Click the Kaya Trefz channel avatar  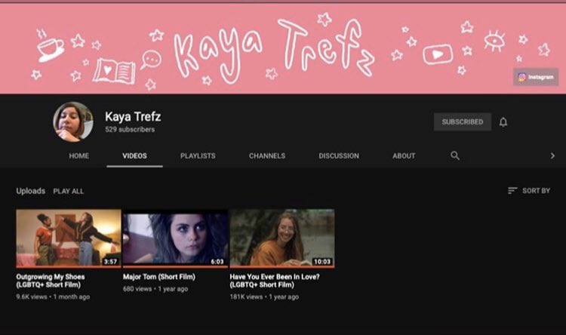tap(73, 121)
